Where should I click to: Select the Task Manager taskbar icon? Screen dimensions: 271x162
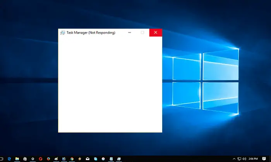point(119,159)
